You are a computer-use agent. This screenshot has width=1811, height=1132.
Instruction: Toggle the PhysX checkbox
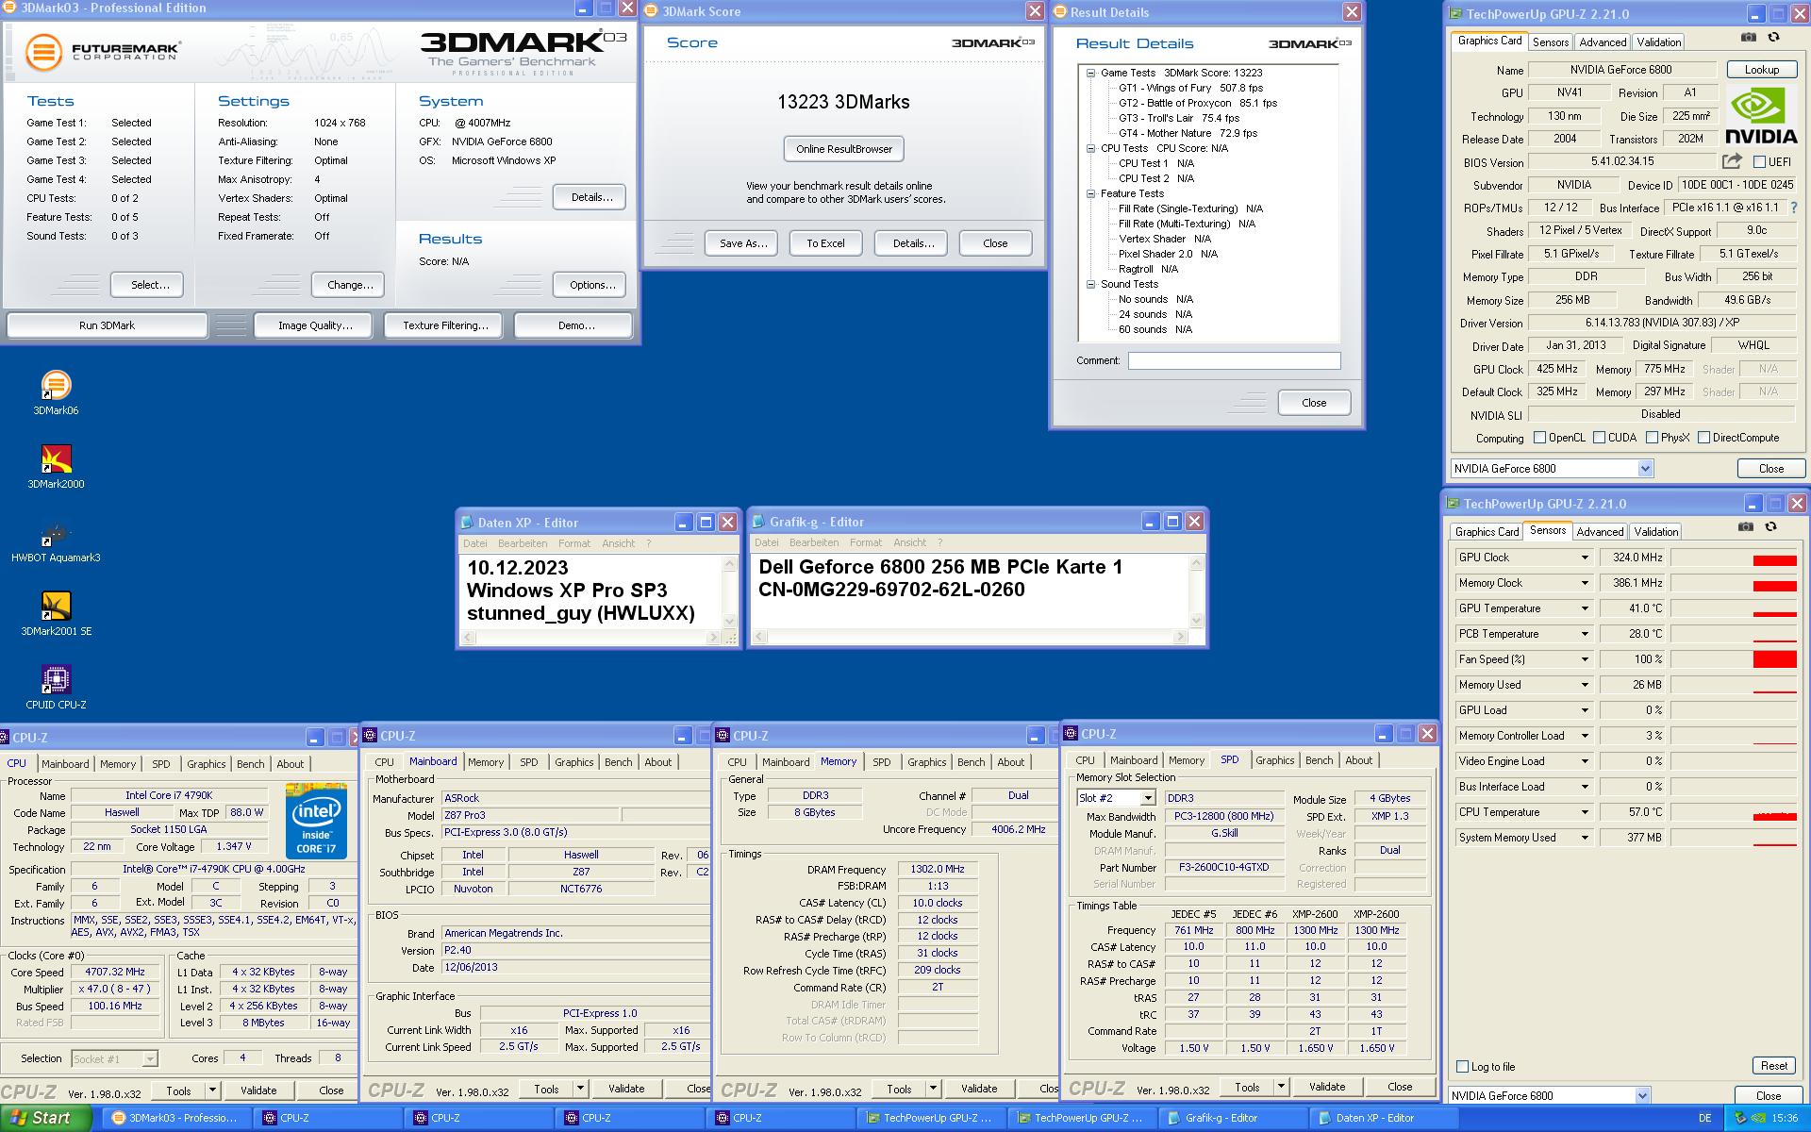coord(1652,438)
